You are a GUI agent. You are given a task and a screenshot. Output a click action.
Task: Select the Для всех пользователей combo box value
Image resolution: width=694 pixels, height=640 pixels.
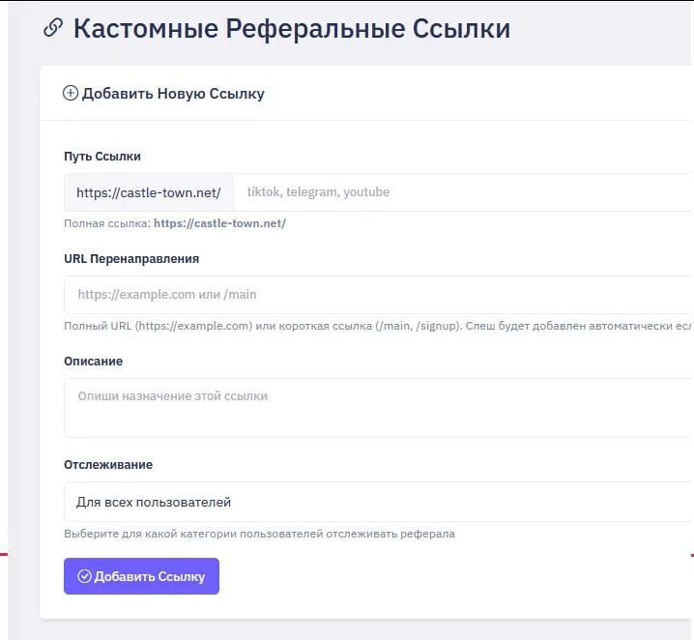[x=155, y=502]
